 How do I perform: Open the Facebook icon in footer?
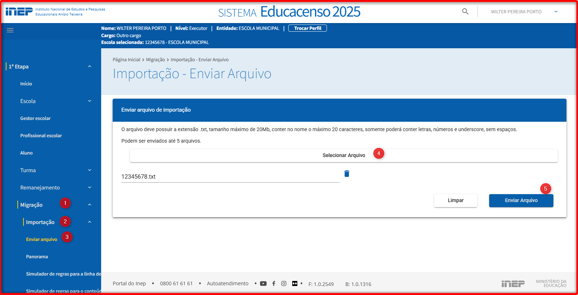(x=274, y=283)
